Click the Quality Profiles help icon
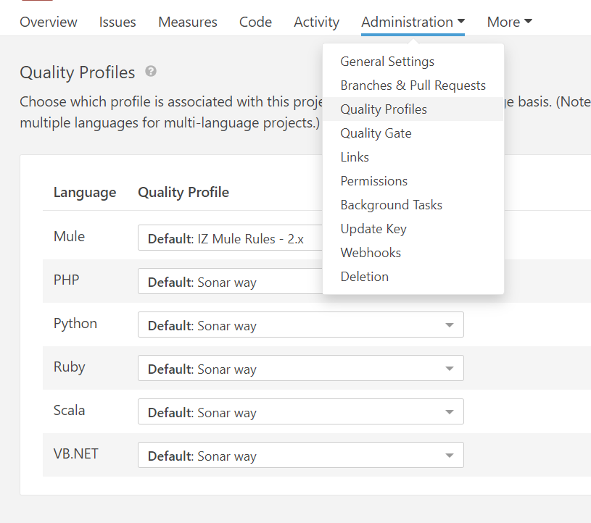Screen dimensions: 591x523 [151, 71]
